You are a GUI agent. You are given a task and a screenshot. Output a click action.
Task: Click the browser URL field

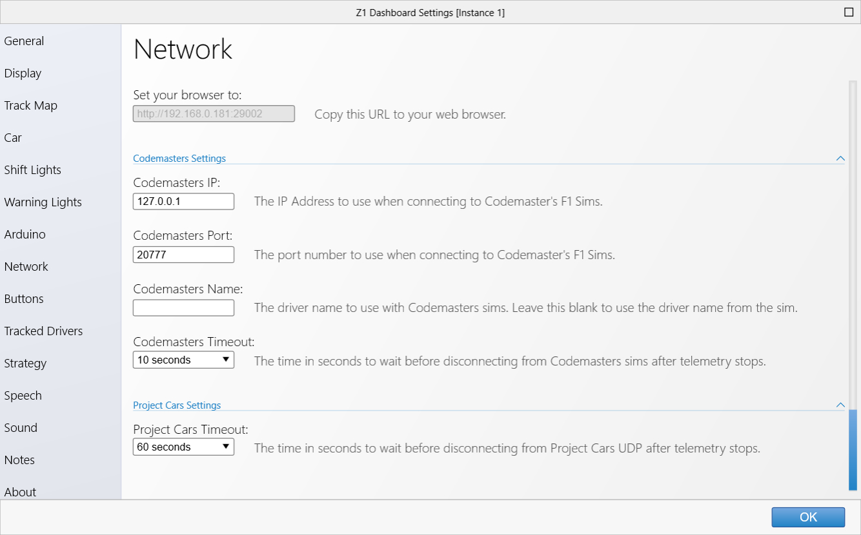214,114
